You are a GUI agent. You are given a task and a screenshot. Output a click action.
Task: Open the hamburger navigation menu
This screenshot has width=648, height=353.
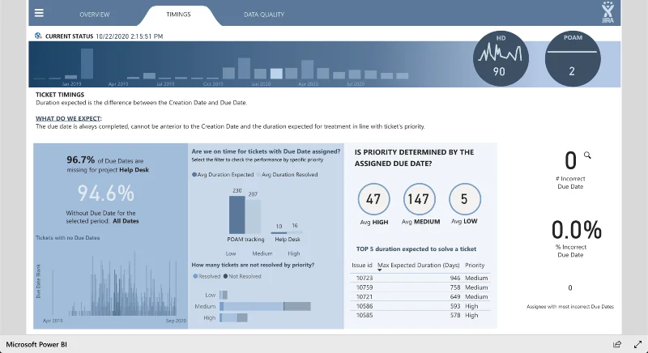pyautogui.click(x=39, y=13)
